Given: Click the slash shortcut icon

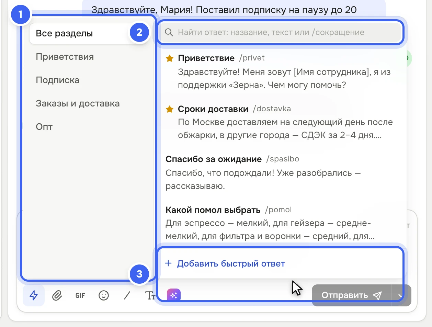Looking at the screenshot, I should point(127,295).
